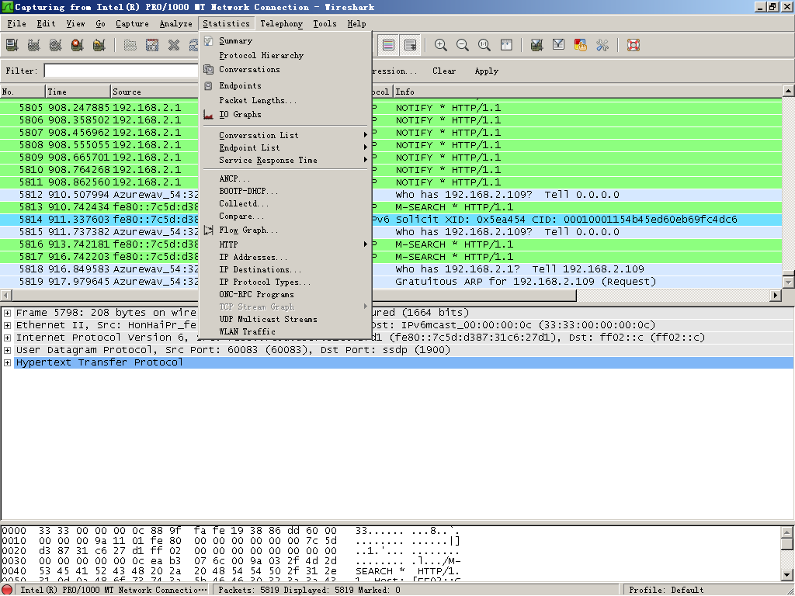Click the Summary menu entry icon

click(x=208, y=41)
